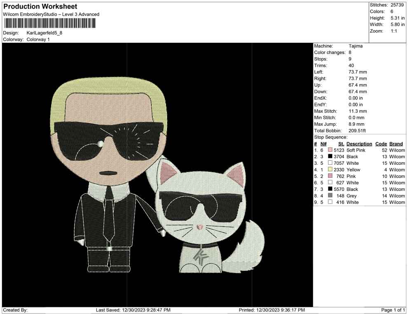Click the Trims value '40'
Screen dimensions: 408x314
[x=351, y=65]
